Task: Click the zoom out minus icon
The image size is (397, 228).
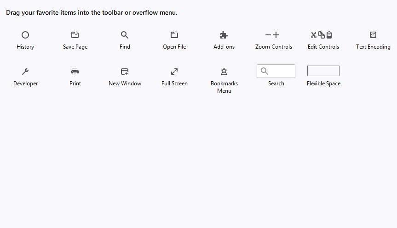Action: [x=268, y=35]
